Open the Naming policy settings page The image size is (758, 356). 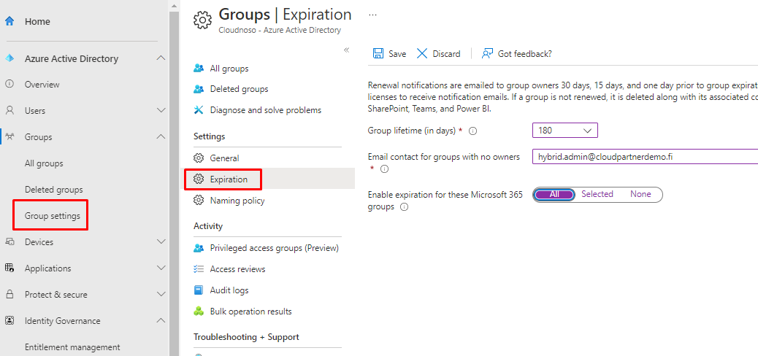coord(237,201)
